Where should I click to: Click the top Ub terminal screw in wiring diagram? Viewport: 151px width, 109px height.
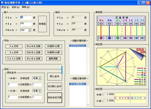pos(109,23)
